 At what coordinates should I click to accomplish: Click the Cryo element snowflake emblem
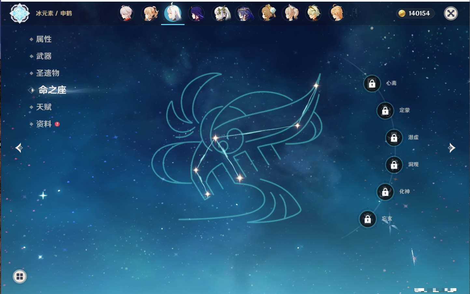(20, 13)
